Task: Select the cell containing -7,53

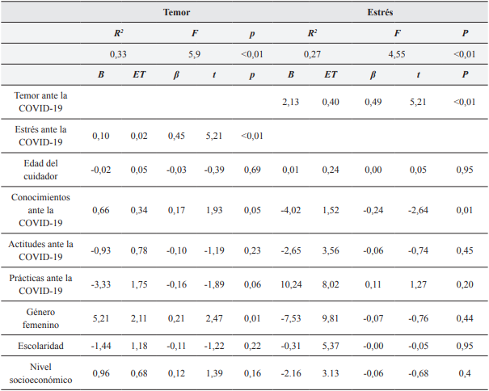Action: pyautogui.click(x=292, y=317)
